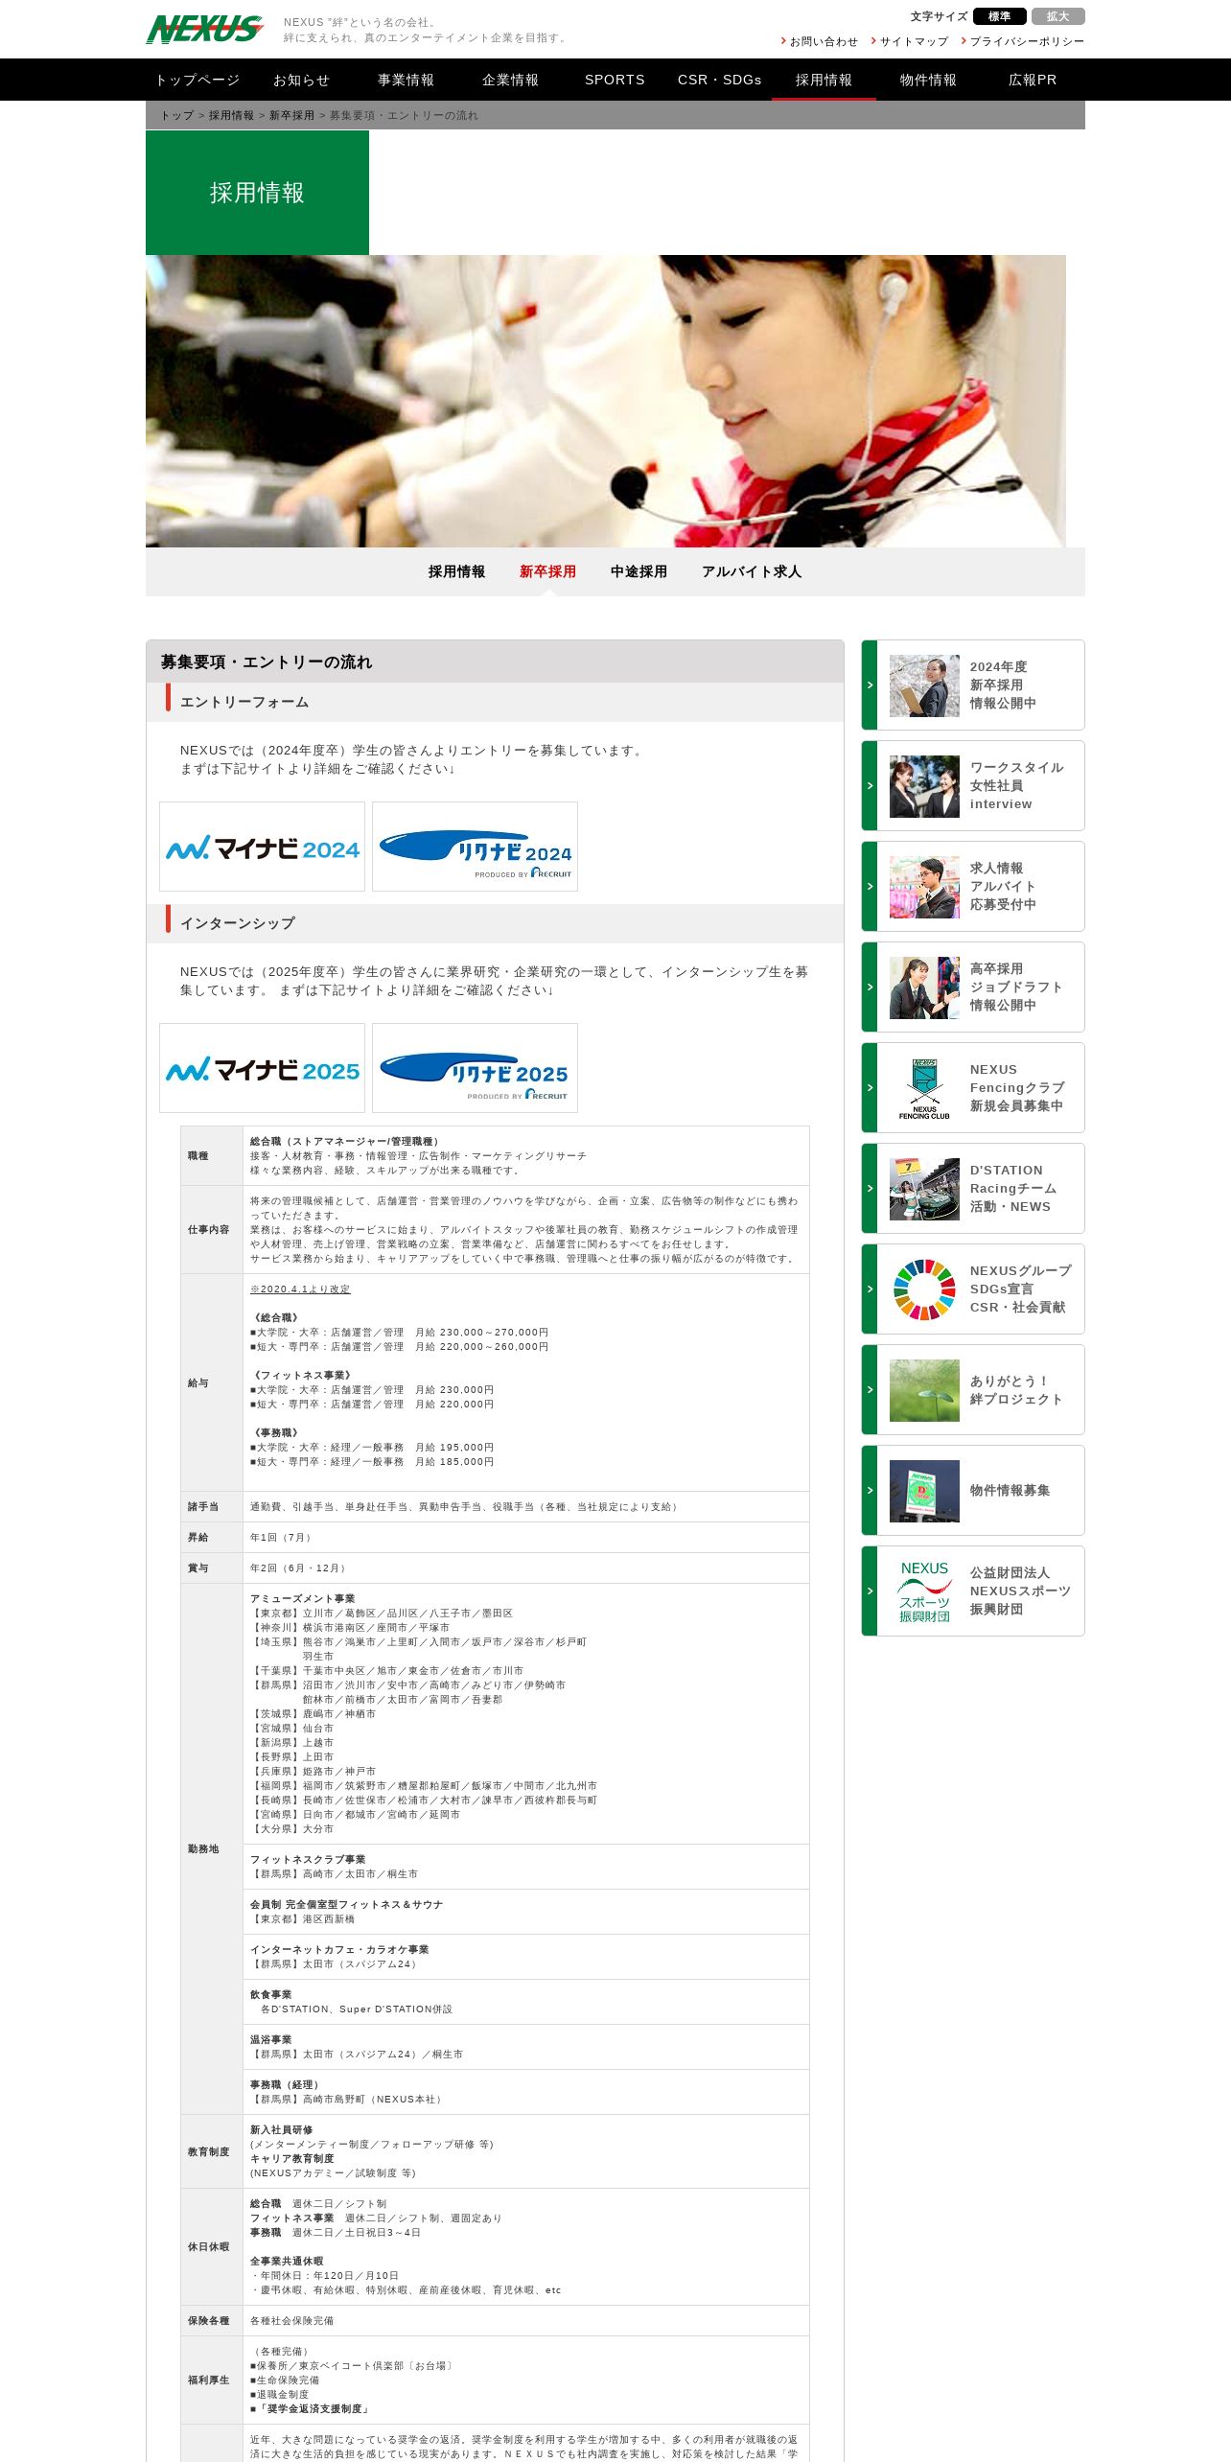Image resolution: width=1231 pixels, height=2462 pixels.
Task: Click the 2024年度 新卒採用 thumbnail
Action: [x=924, y=685]
